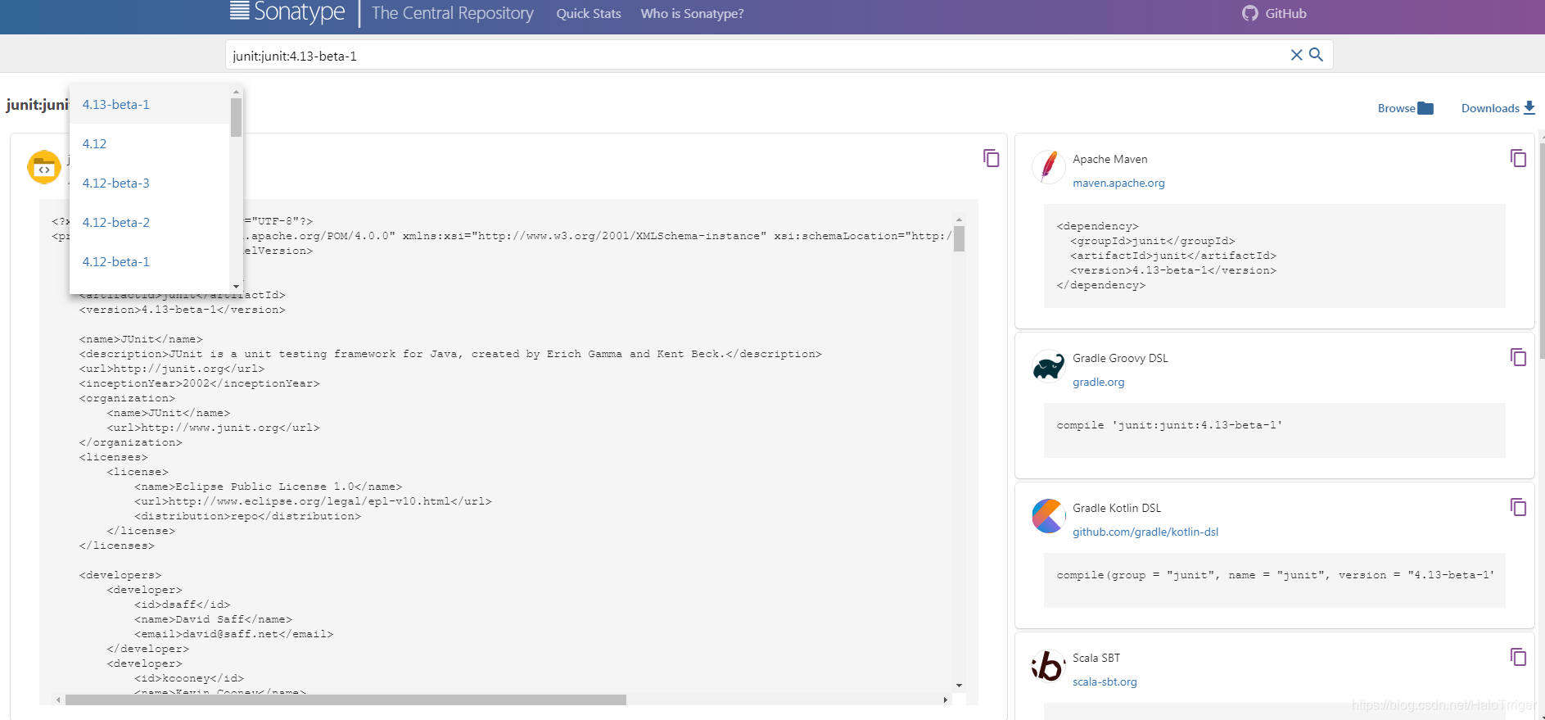Screen dimensions: 1545x720
Task: Click version dropdown scrollbar thumb
Action: point(236,118)
